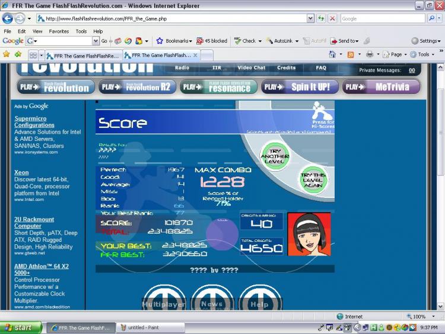The image size is (445, 334).
Task: Click the browser Back arrow button
Action: tap(8, 18)
